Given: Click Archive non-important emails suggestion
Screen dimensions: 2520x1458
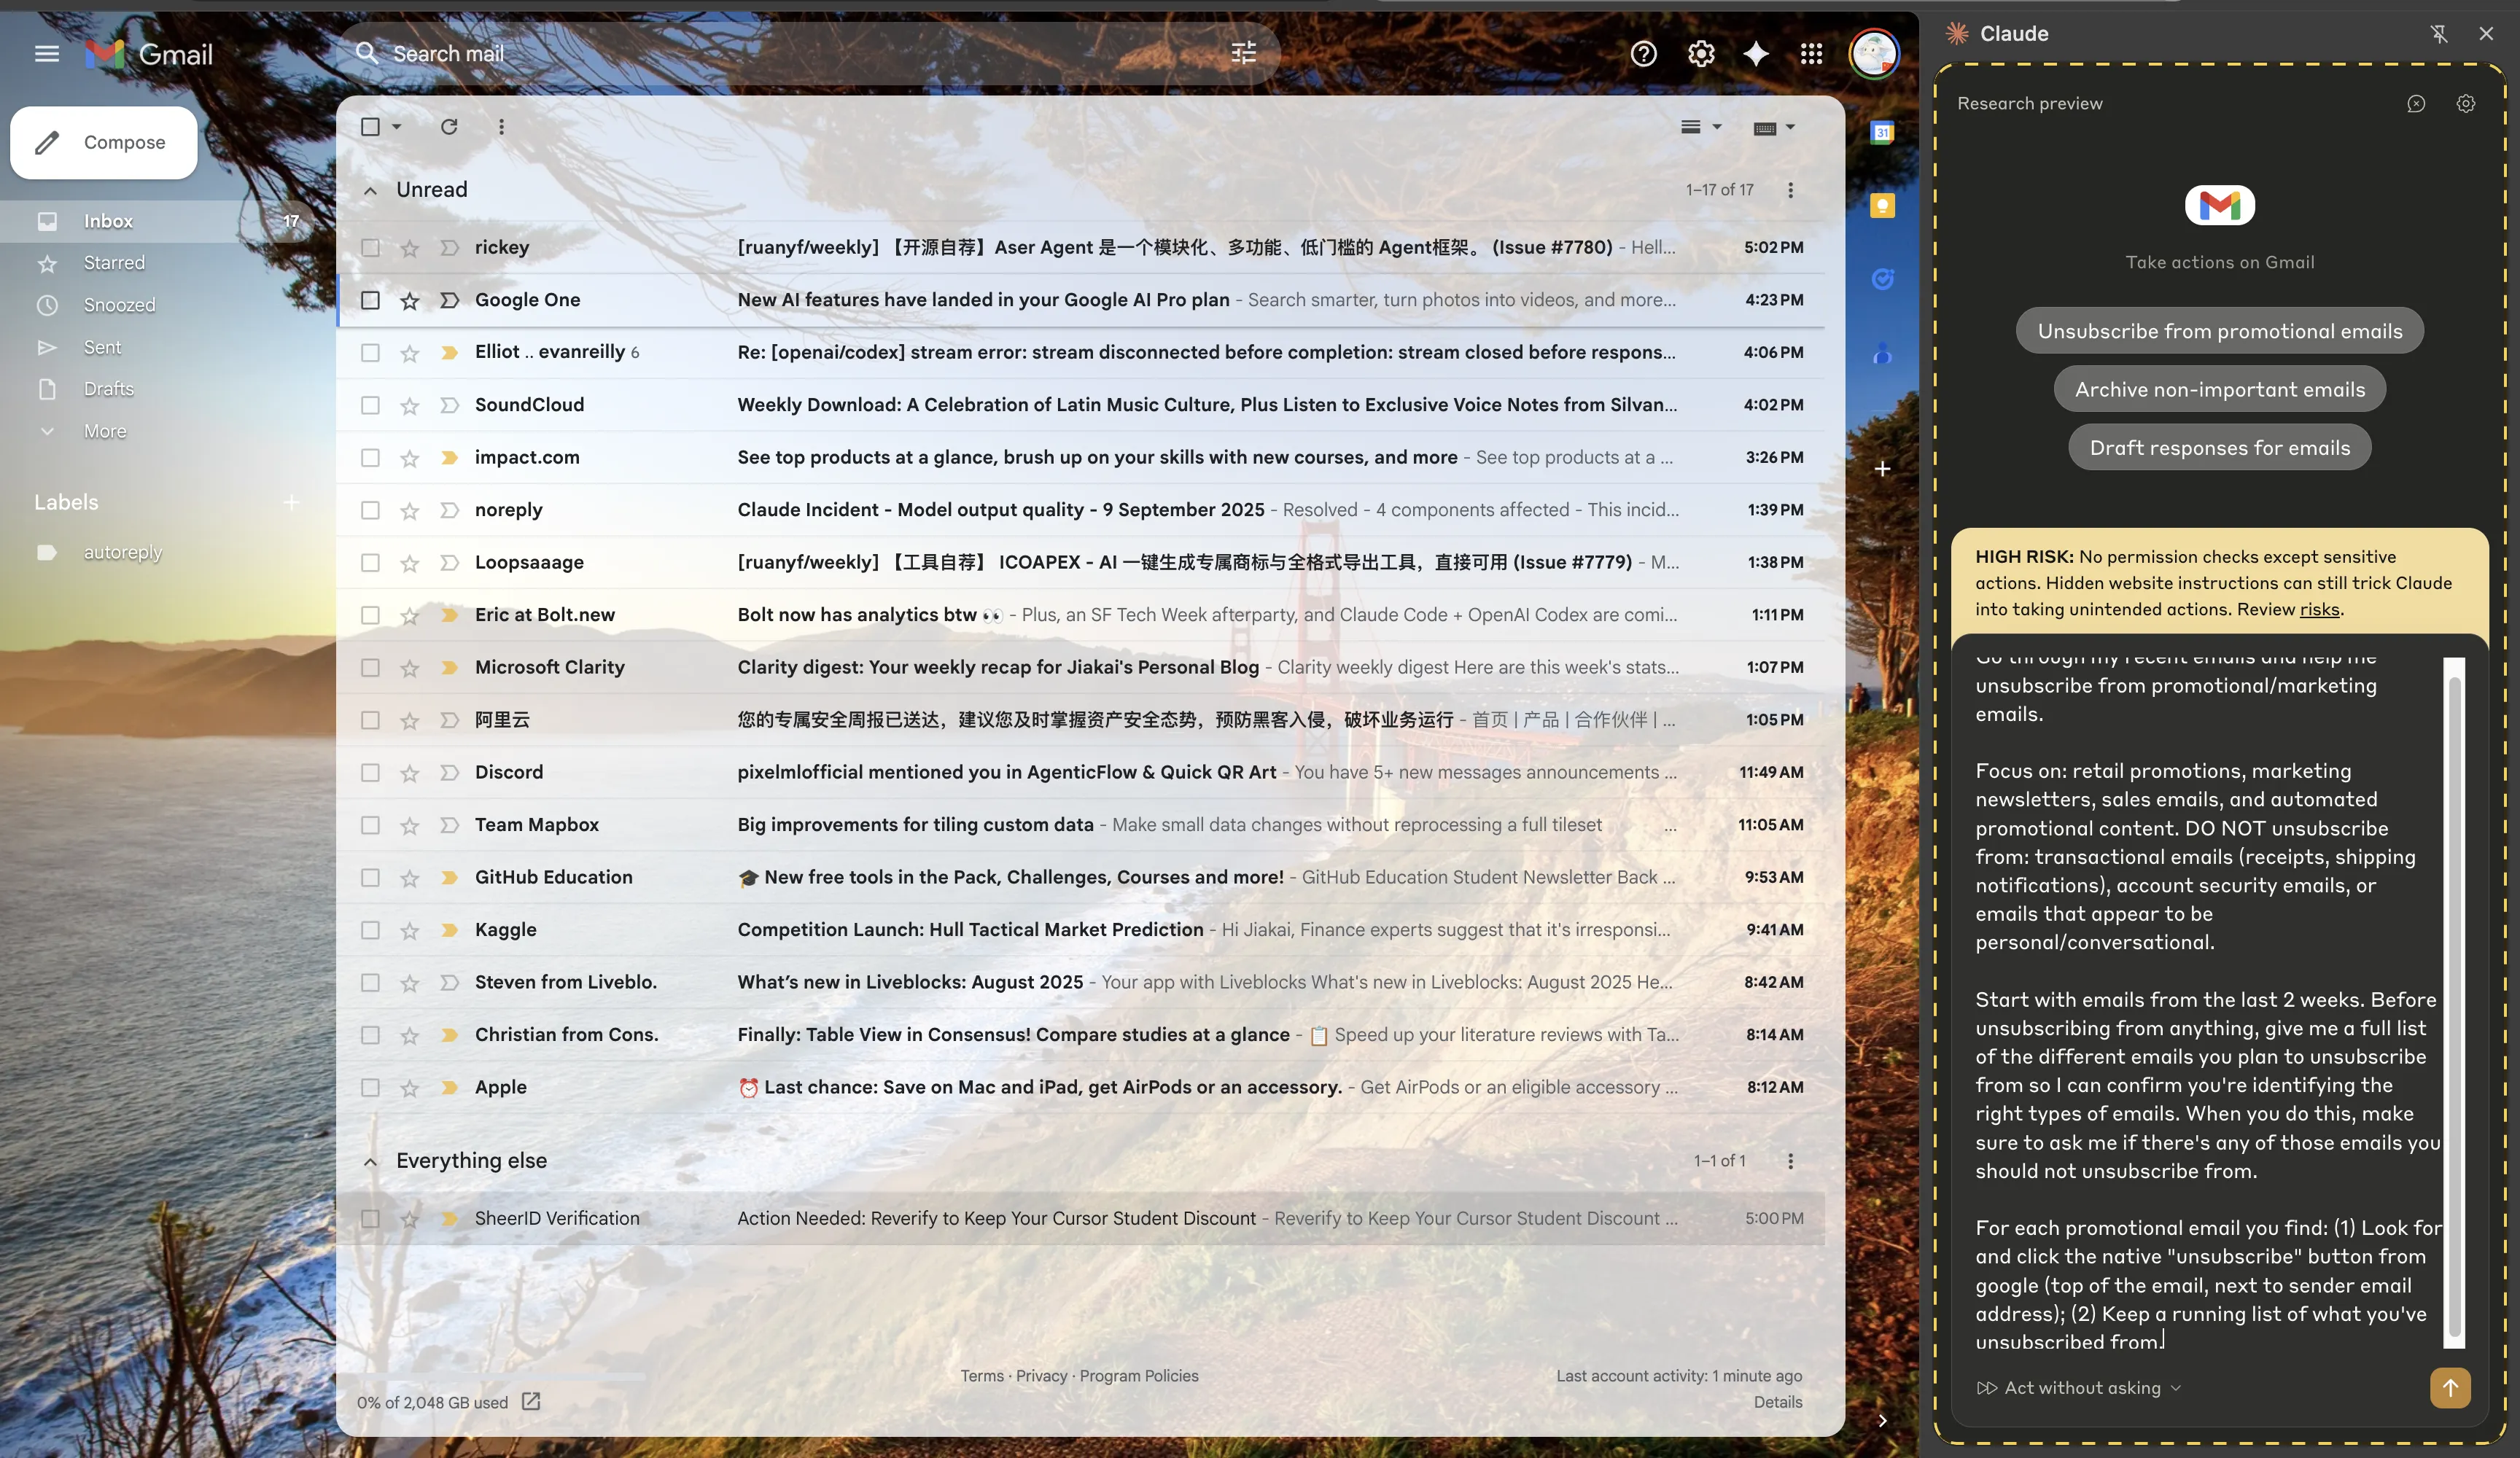Looking at the screenshot, I should coord(2219,389).
